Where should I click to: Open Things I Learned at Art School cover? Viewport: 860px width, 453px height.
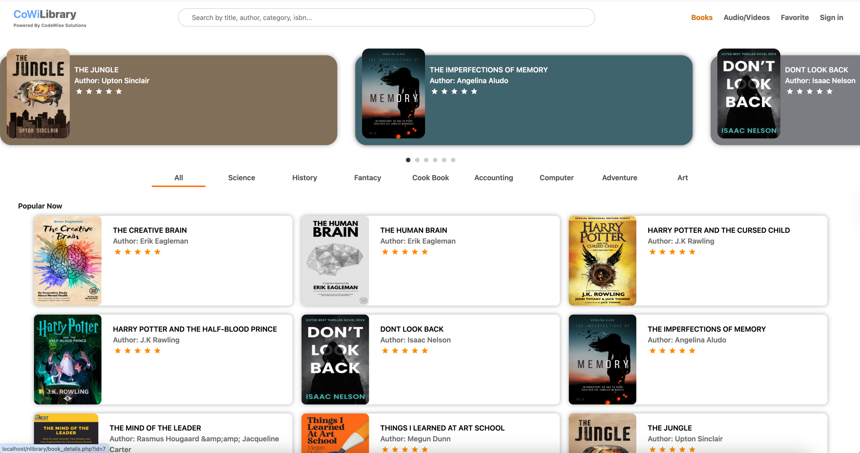pos(335,433)
